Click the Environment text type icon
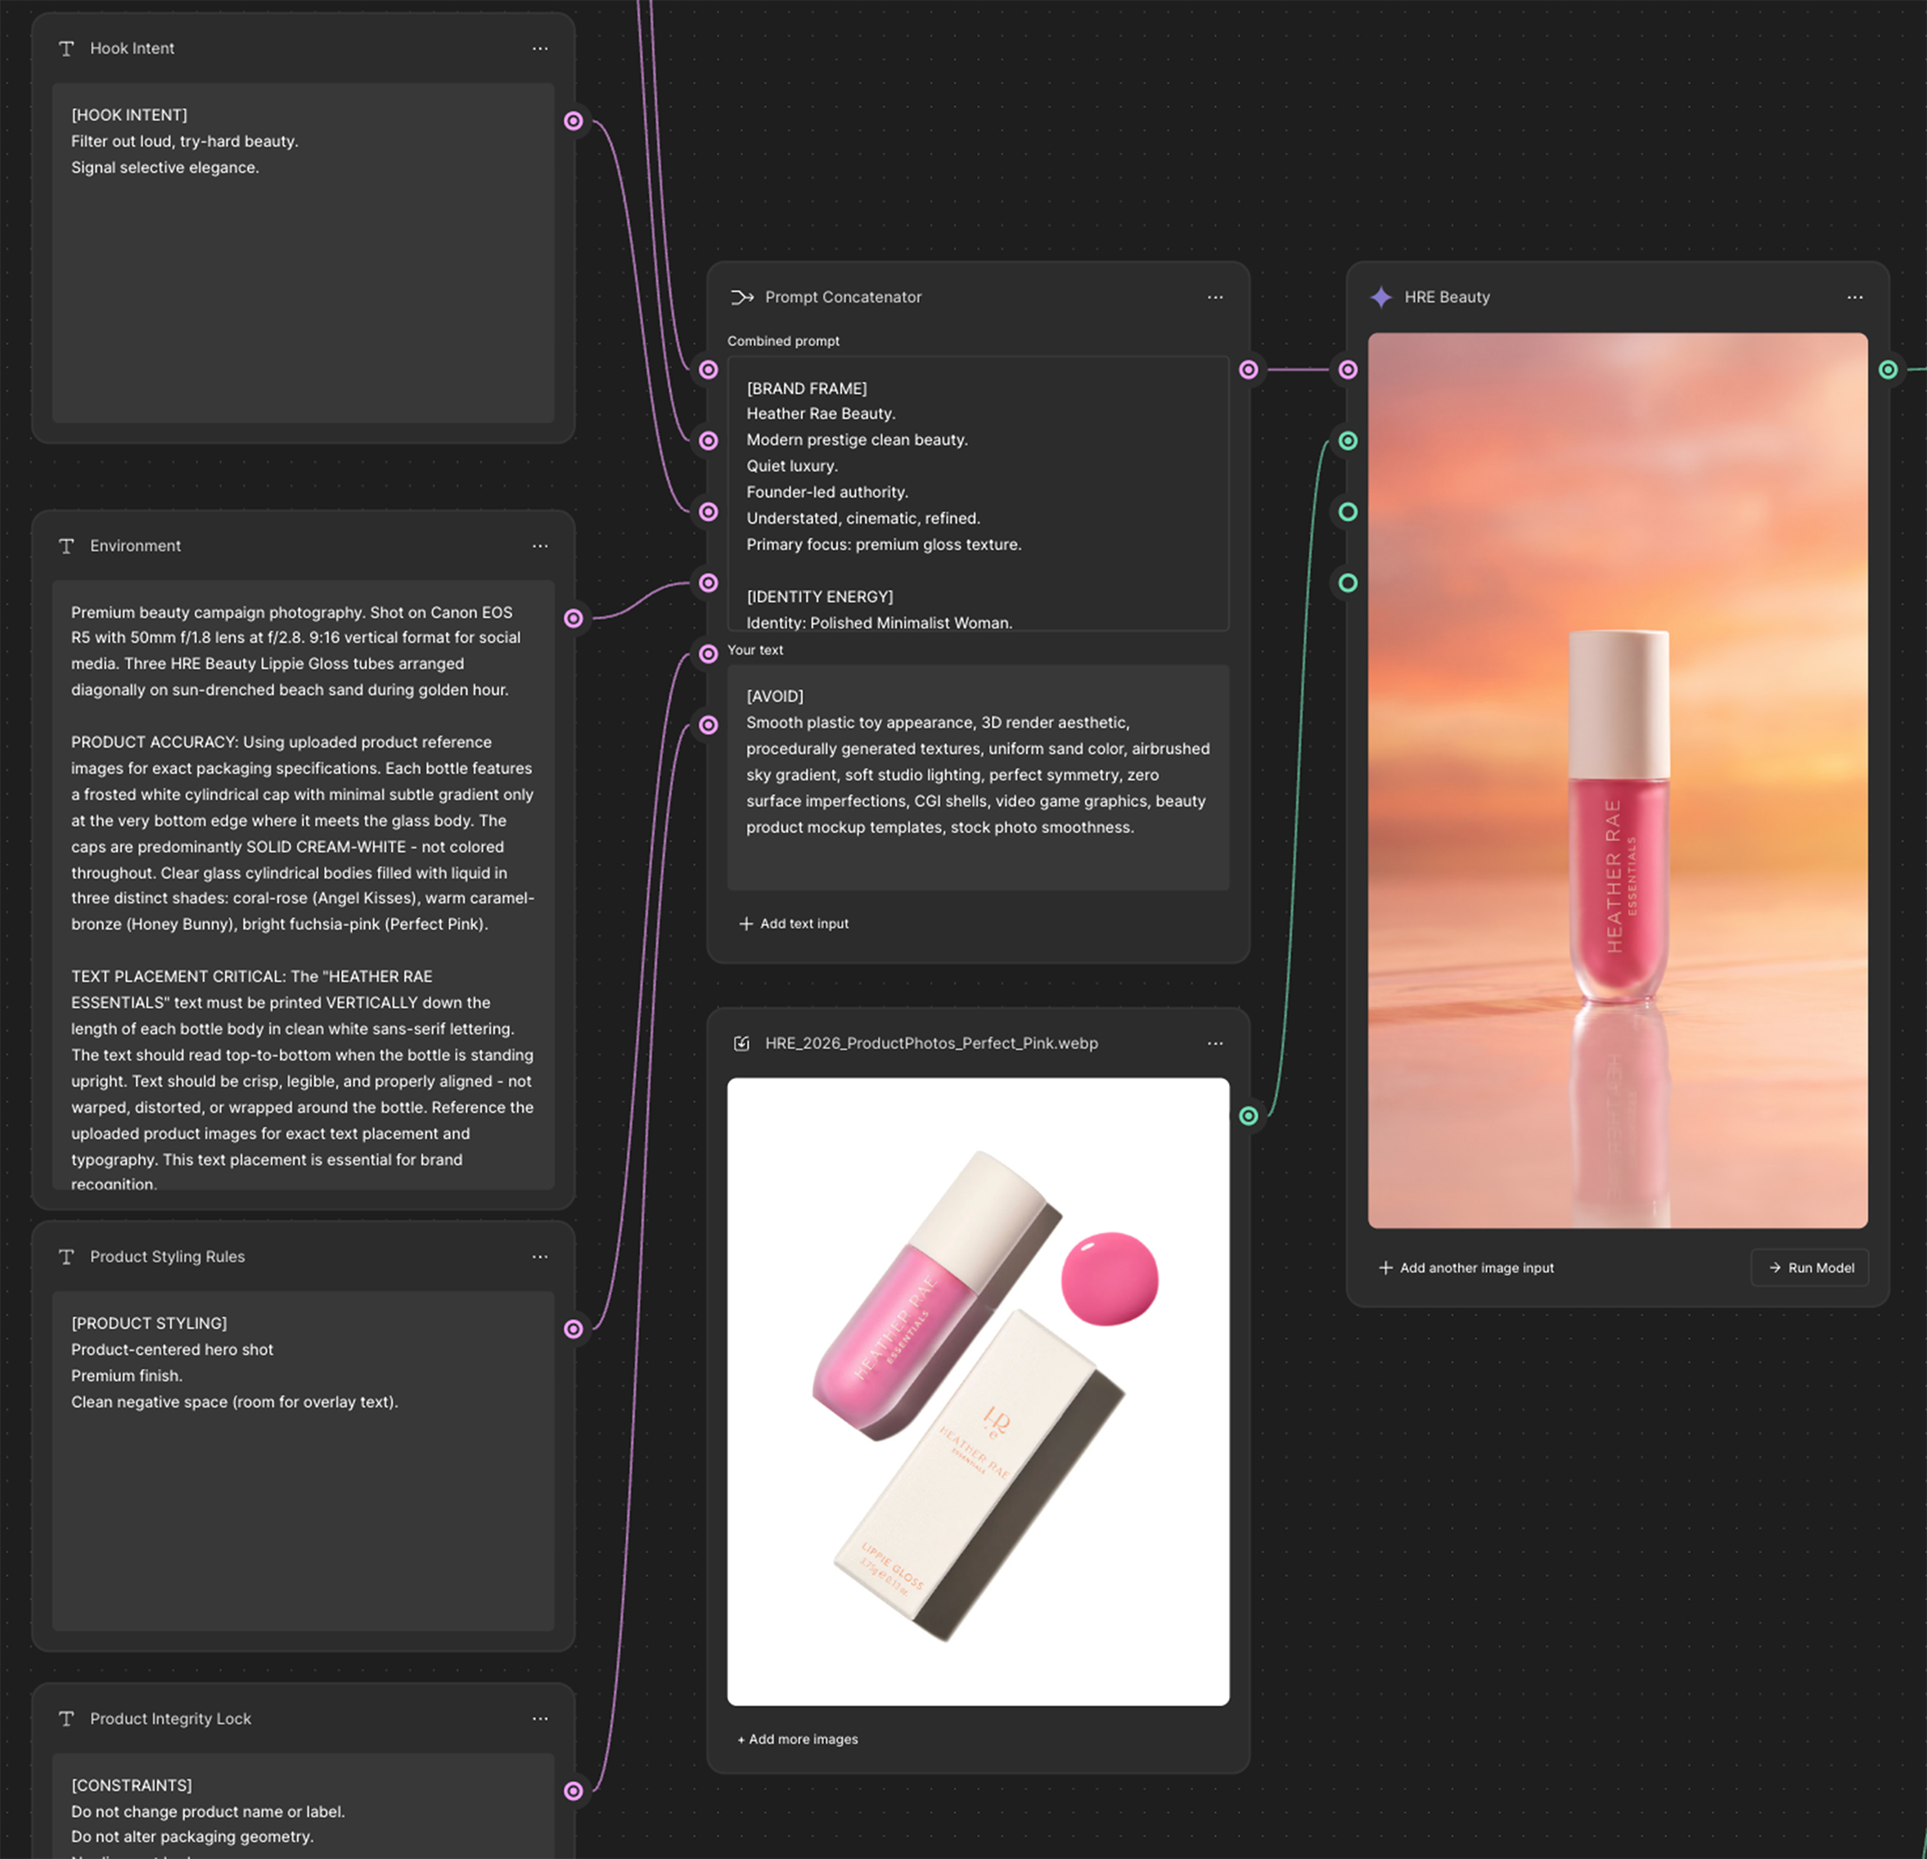 point(66,546)
